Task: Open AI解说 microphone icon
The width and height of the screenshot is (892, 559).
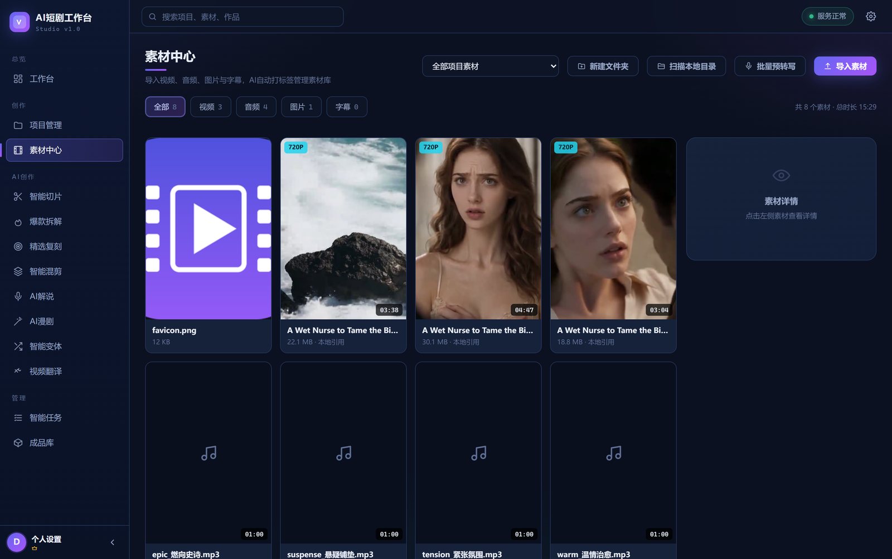Action: click(x=18, y=296)
